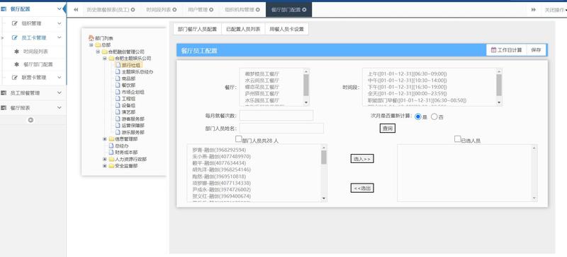Close the 时间段列表 tab via its x icon

[174, 10]
